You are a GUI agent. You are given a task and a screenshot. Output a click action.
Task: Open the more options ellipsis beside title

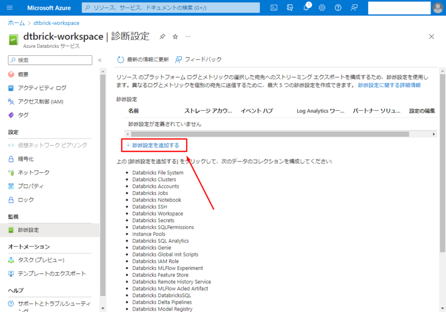click(x=188, y=37)
